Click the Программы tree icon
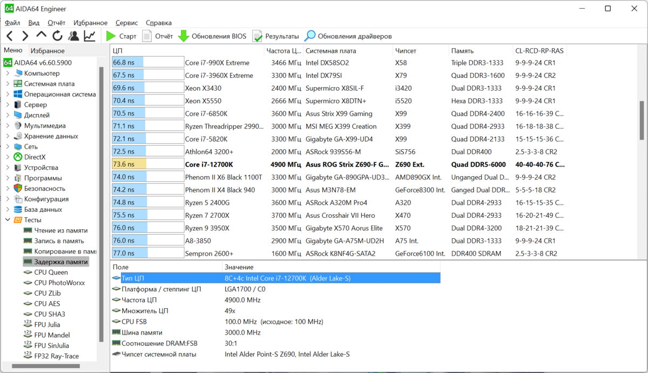648x373 pixels. click(x=18, y=178)
